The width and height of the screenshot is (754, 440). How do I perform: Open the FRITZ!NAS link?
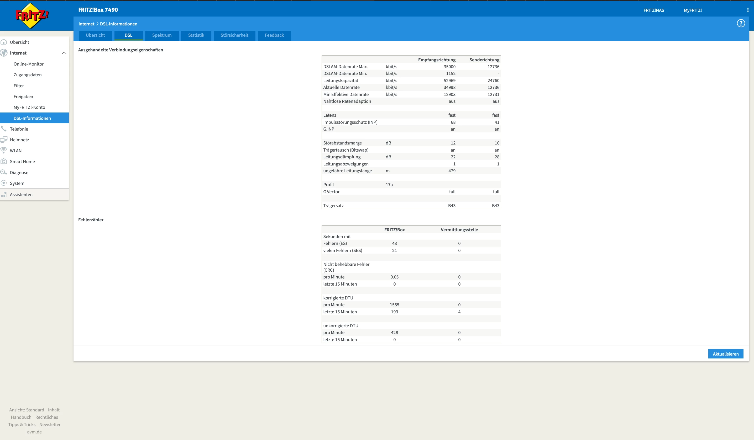653,10
